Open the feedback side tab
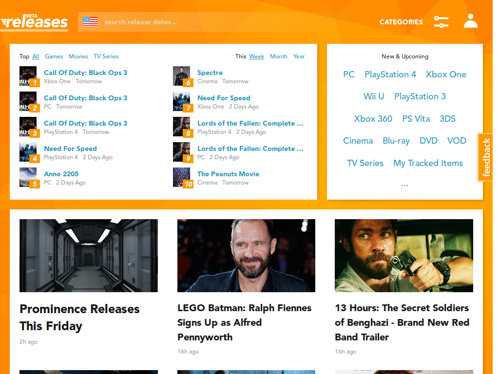499x374 pixels. [x=486, y=157]
